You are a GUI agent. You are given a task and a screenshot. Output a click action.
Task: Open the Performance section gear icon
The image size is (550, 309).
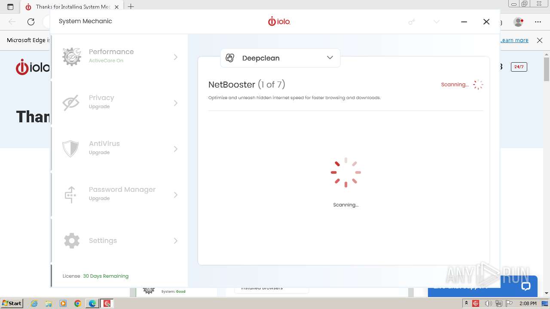72,57
